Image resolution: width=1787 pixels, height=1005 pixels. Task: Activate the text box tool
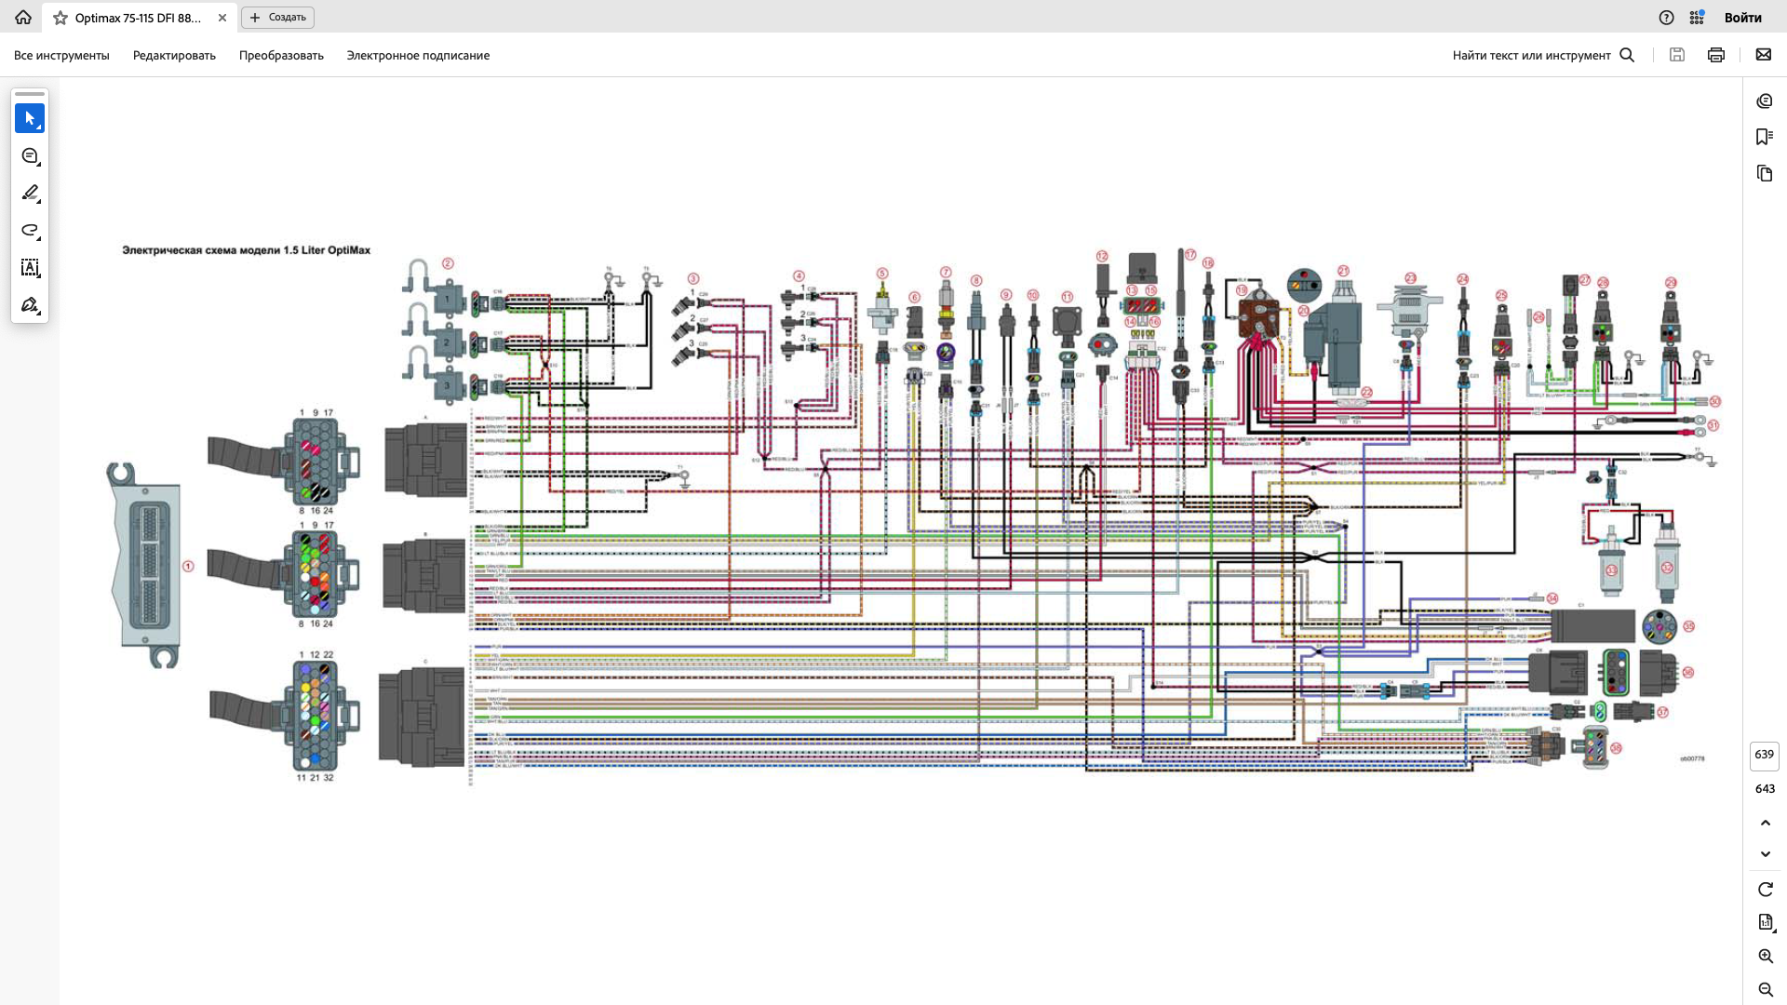(x=30, y=268)
